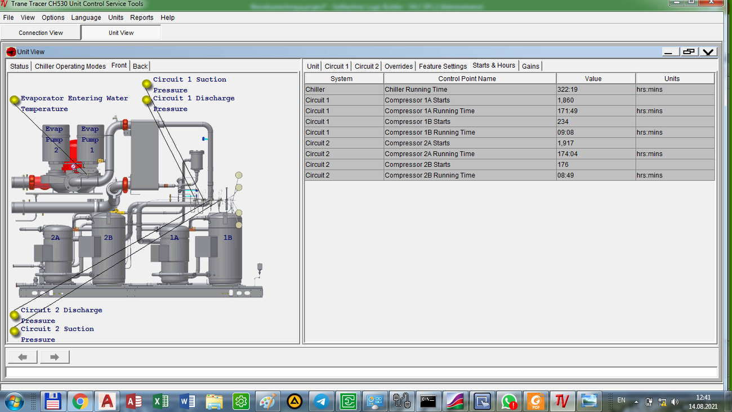Open Telegram from the taskbar
This screenshot has width=732, height=412.
point(322,401)
